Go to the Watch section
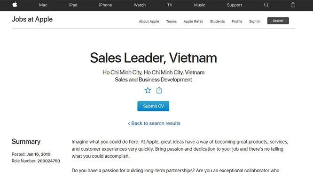Image resolution: width=313 pixels, height=175 pixels. [140, 5]
